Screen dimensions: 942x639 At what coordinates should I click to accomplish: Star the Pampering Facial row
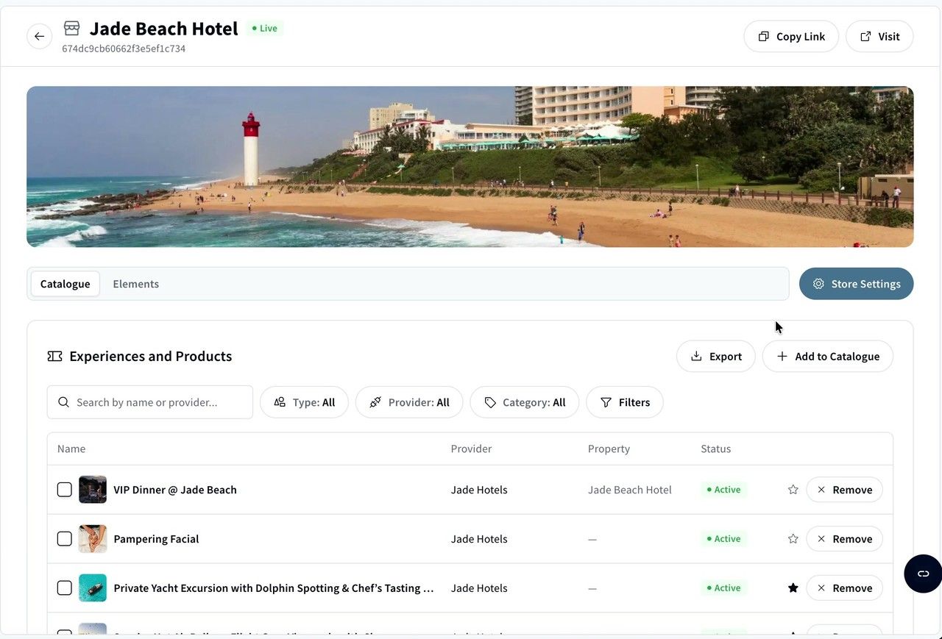(x=793, y=539)
